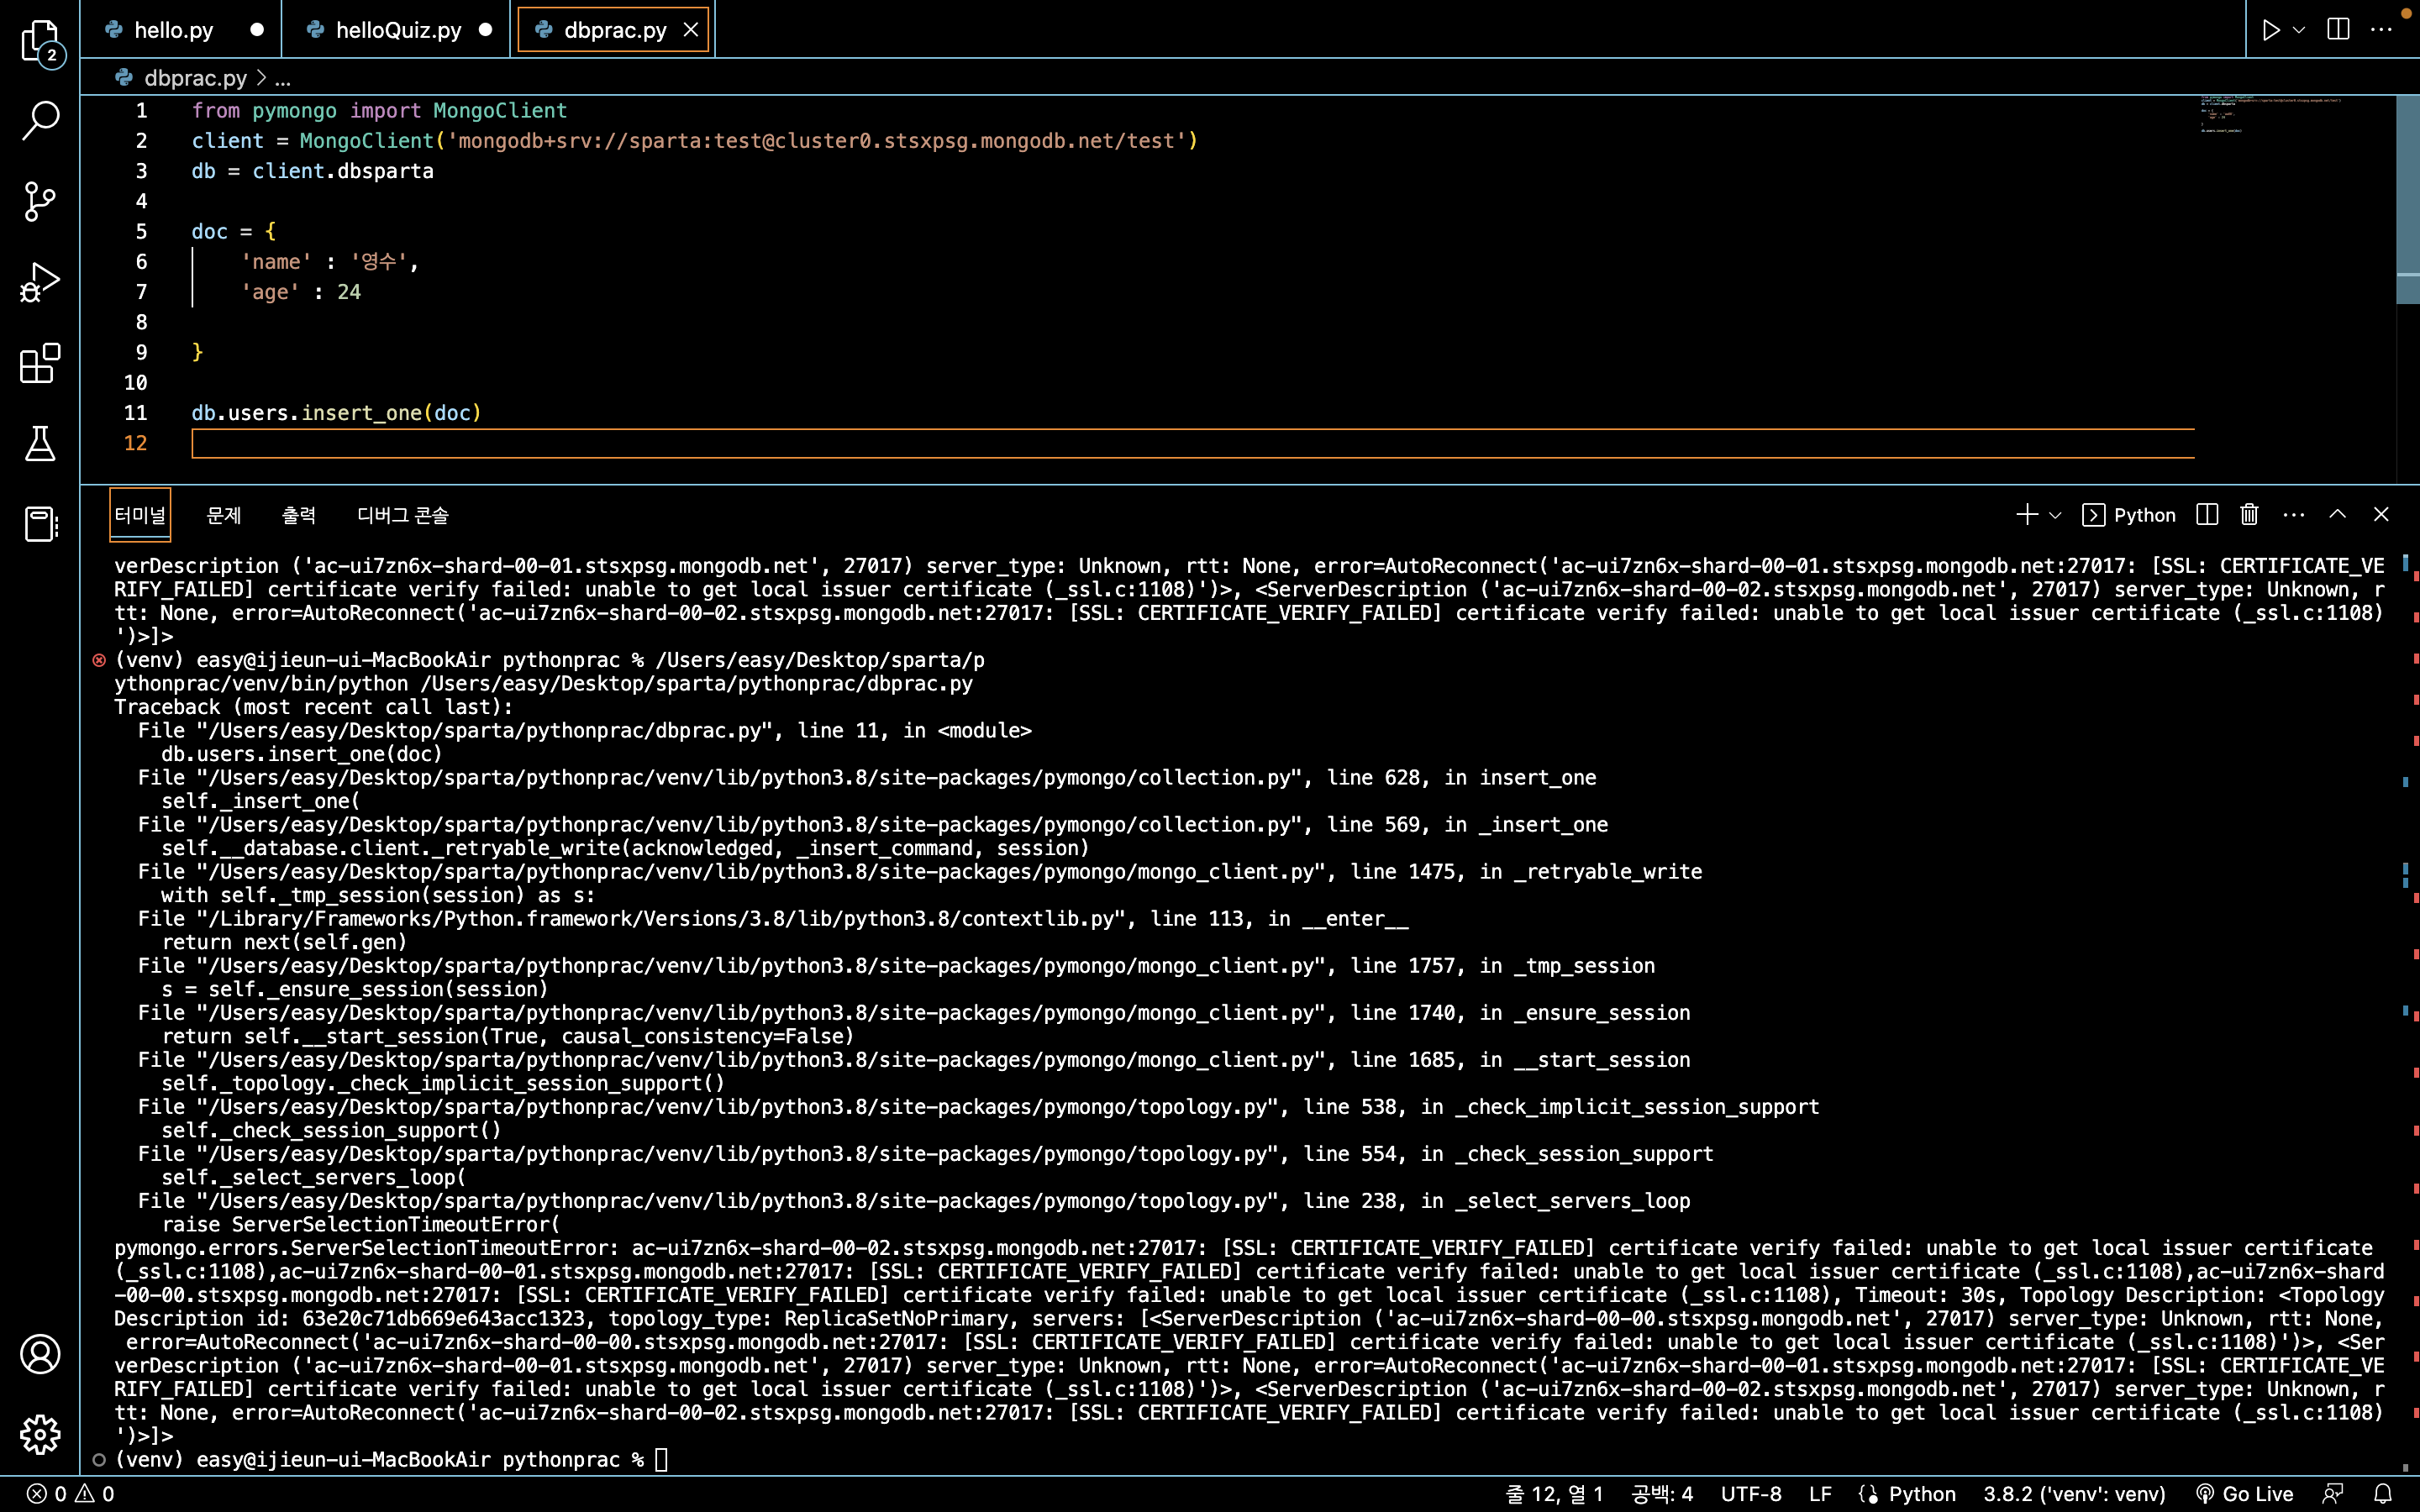Open the Accounts menu icon
Viewport: 2420px width, 1512px height.
click(40, 1354)
